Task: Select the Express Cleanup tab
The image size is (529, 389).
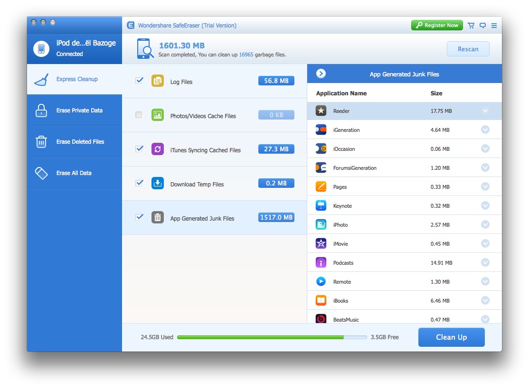Action: pos(74,79)
